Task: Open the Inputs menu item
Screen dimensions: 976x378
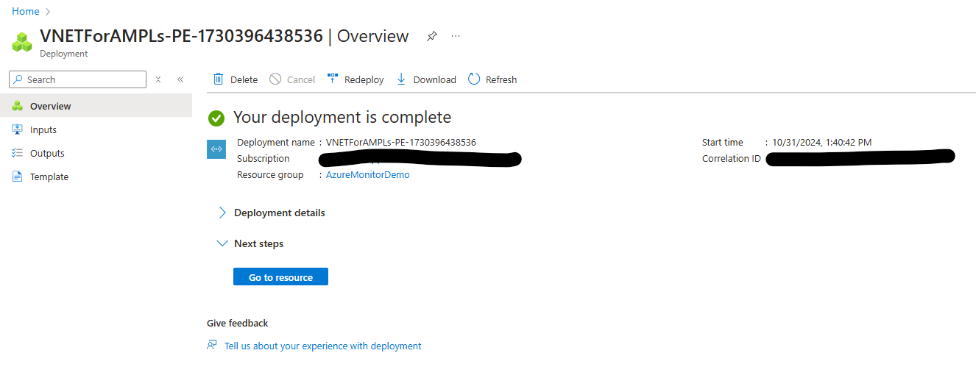Action: [x=43, y=129]
